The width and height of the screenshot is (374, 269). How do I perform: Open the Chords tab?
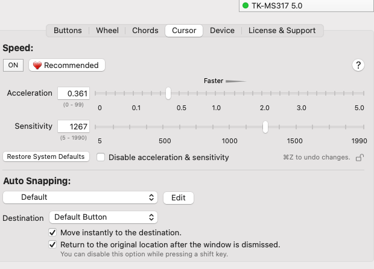coord(145,31)
